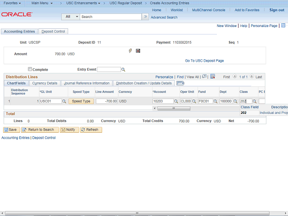Click Add to Favorites link

tap(247, 10)
